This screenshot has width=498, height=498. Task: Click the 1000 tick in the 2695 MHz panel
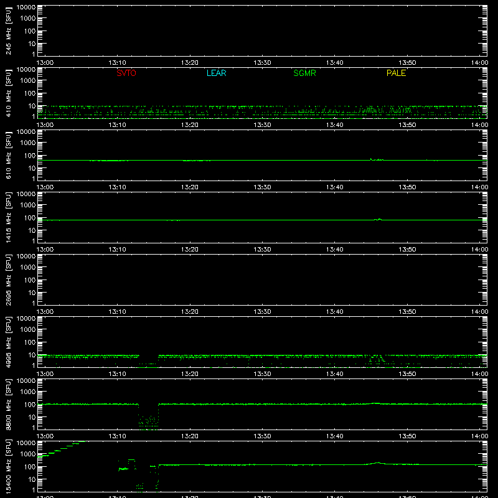coord(28,268)
